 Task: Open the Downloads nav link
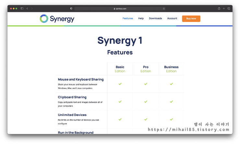155,18
